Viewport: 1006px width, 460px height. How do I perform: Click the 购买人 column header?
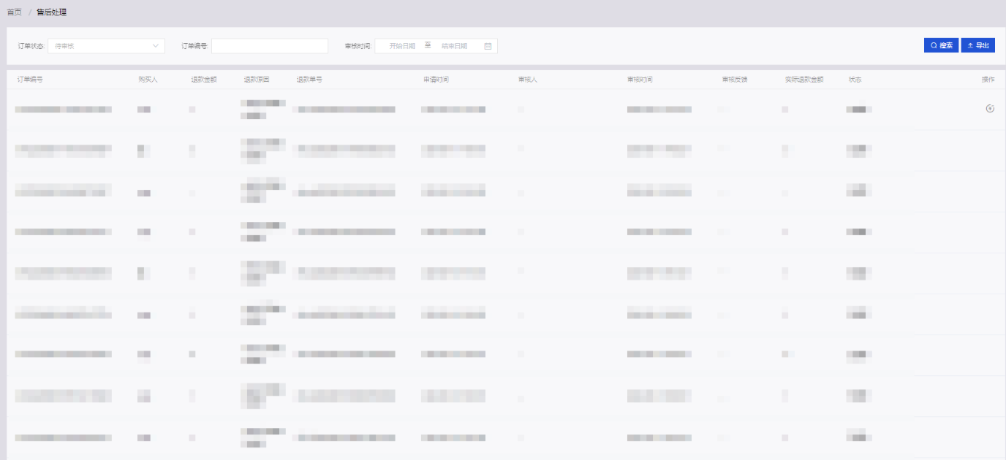(x=148, y=80)
